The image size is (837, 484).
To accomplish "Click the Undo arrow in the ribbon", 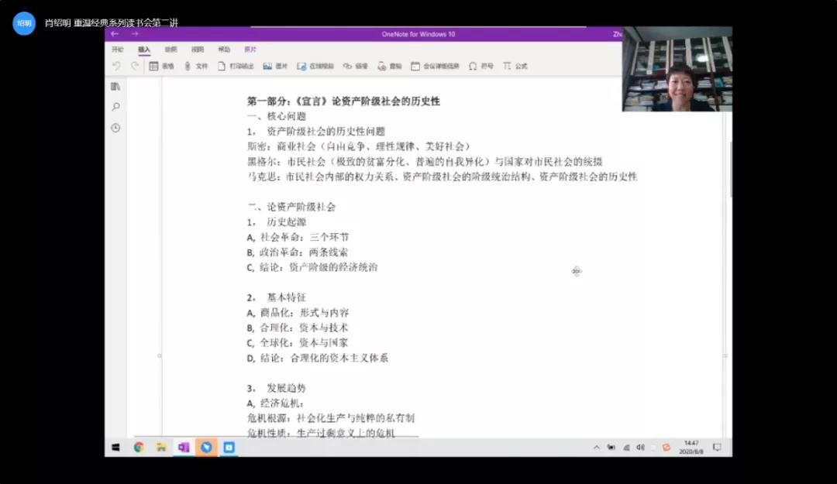I will [x=116, y=67].
